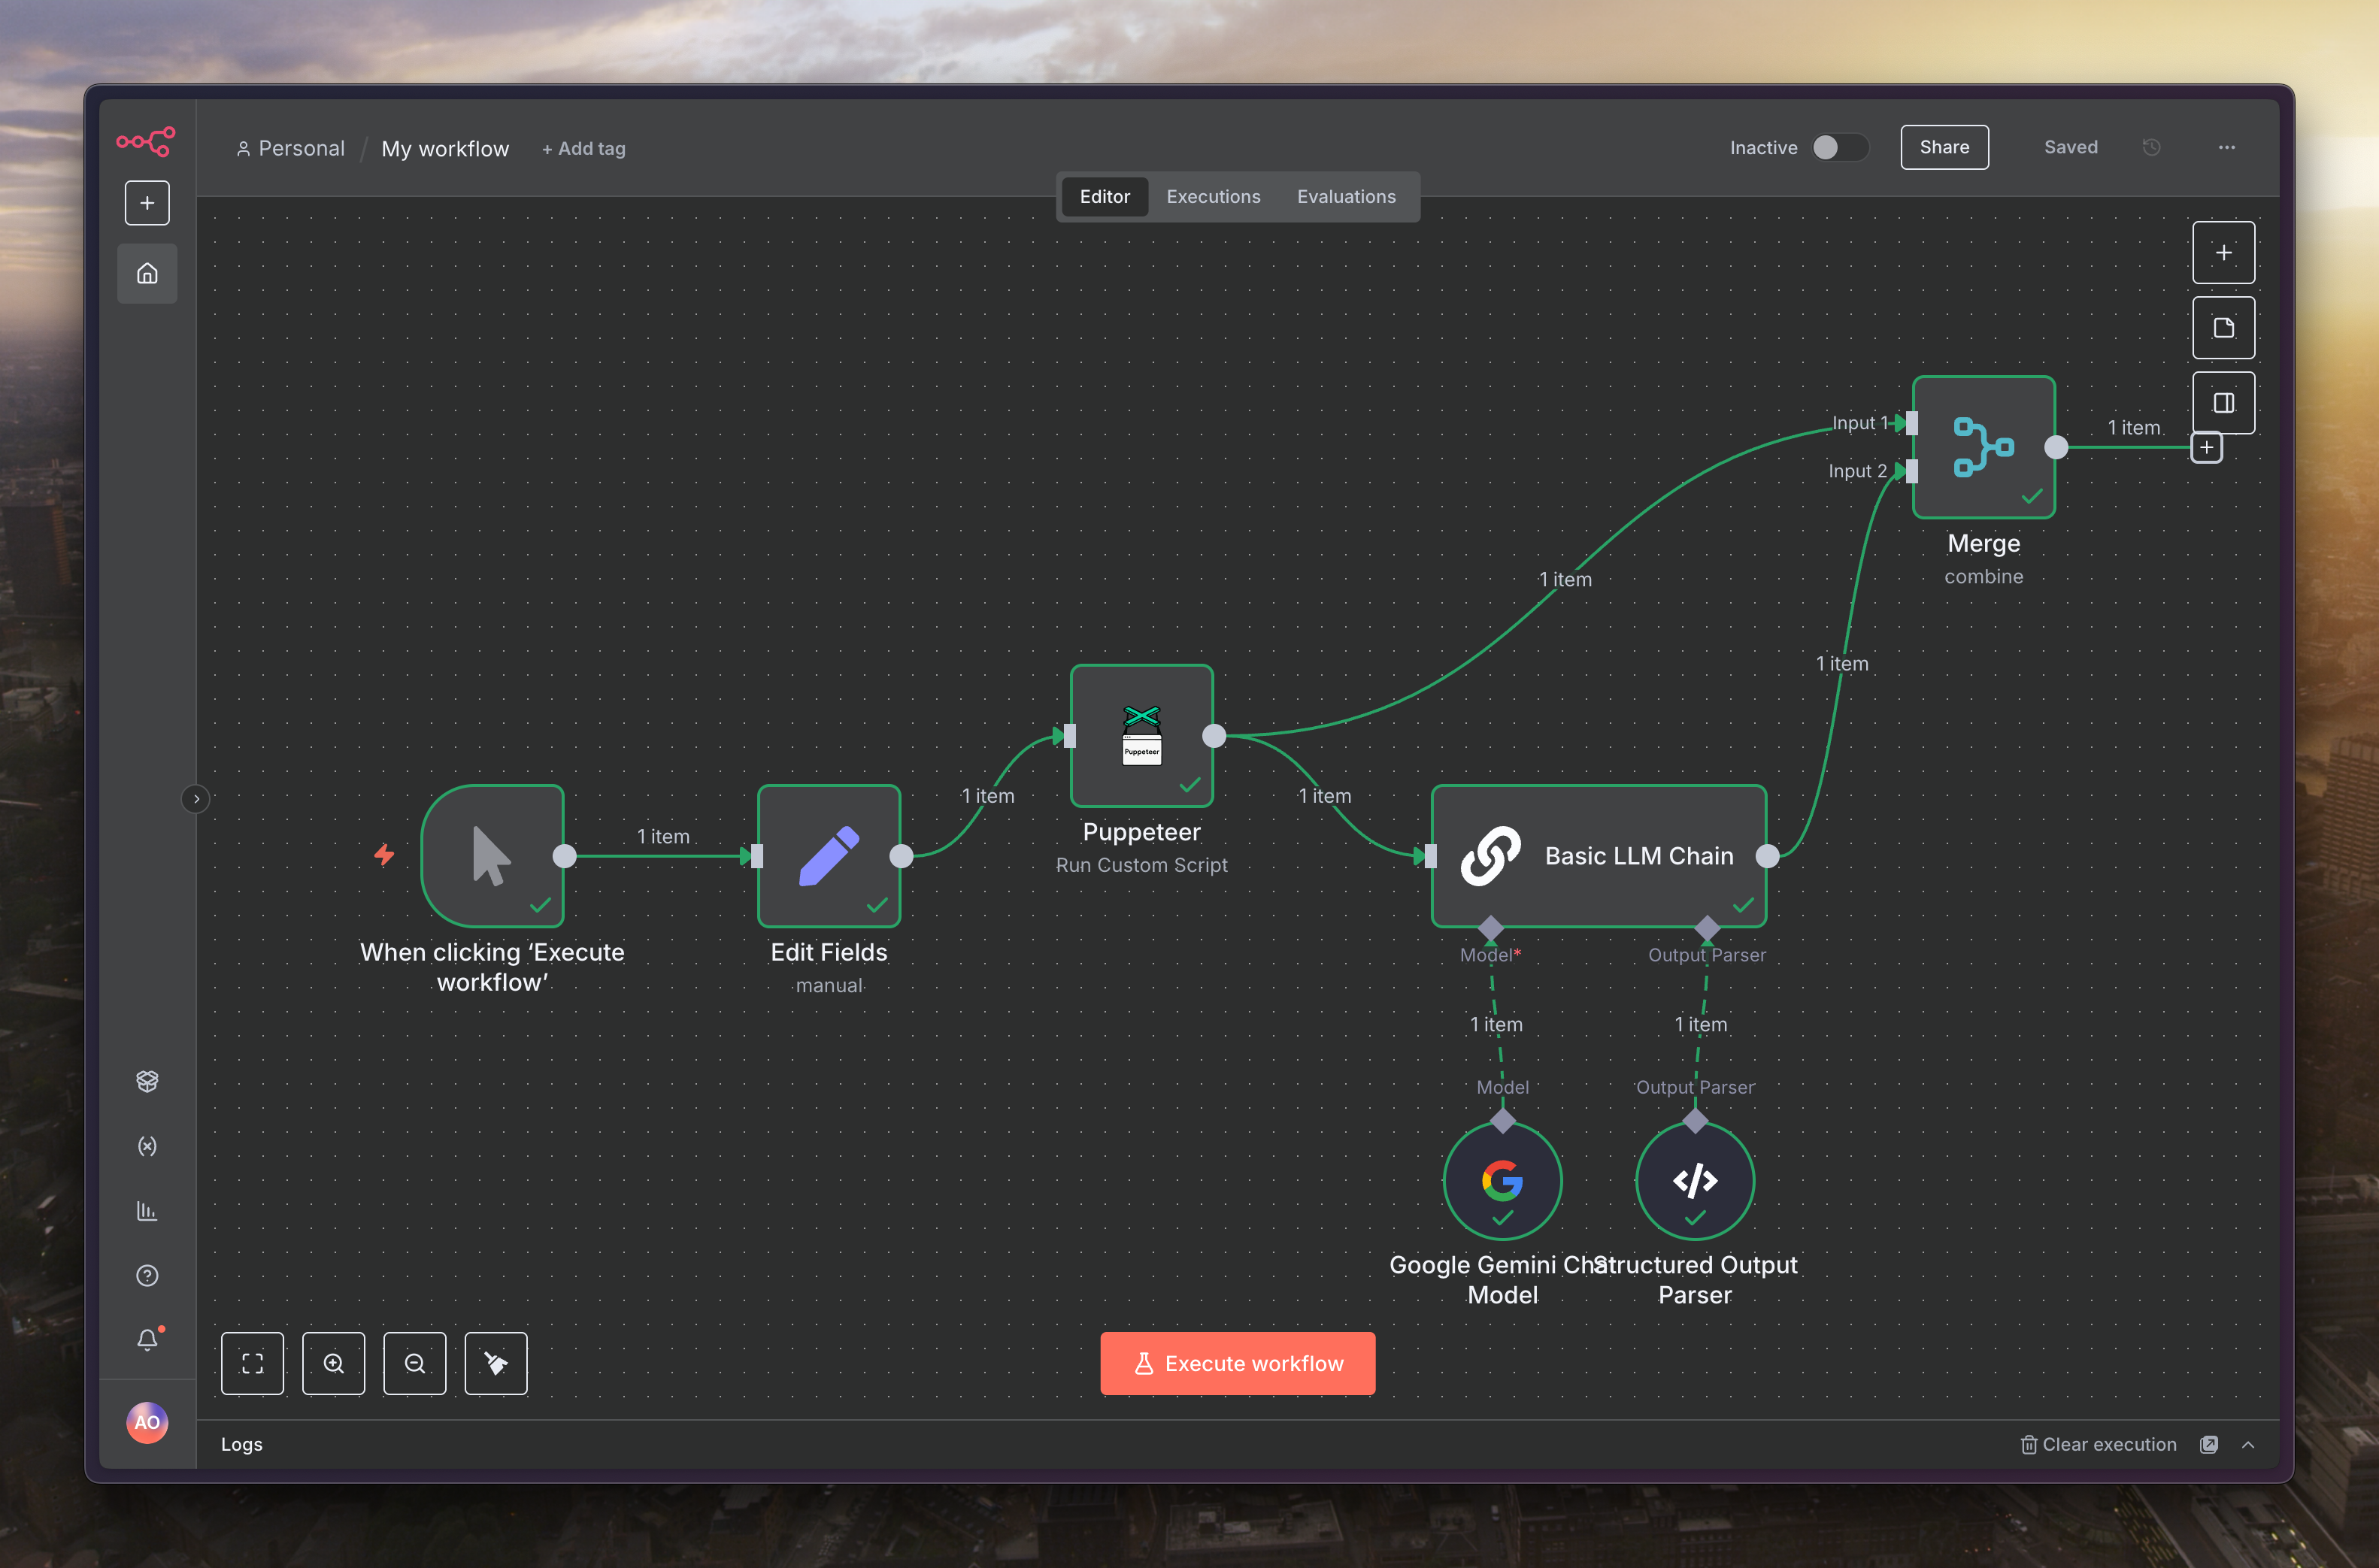The width and height of the screenshot is (2379, 1568).
Task: Expand the collapsed left sidebar arrow
Action: pyautogui.click(x=196, y=799)
